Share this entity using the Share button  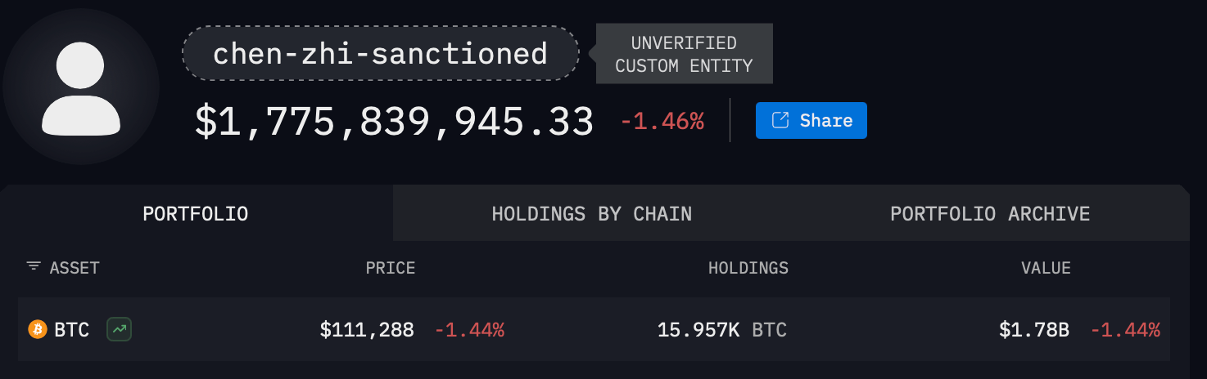[811, 121]
